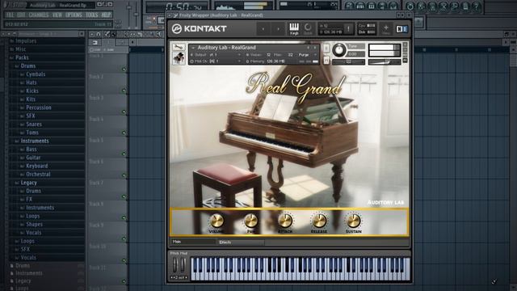
Task: Open the Fruity Wrapper plugin options arrow
Action: [x=170, y=15]
